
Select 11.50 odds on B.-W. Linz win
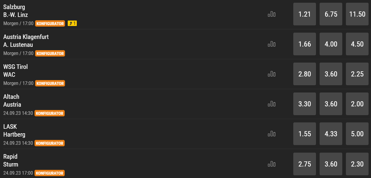pos(357,14)
